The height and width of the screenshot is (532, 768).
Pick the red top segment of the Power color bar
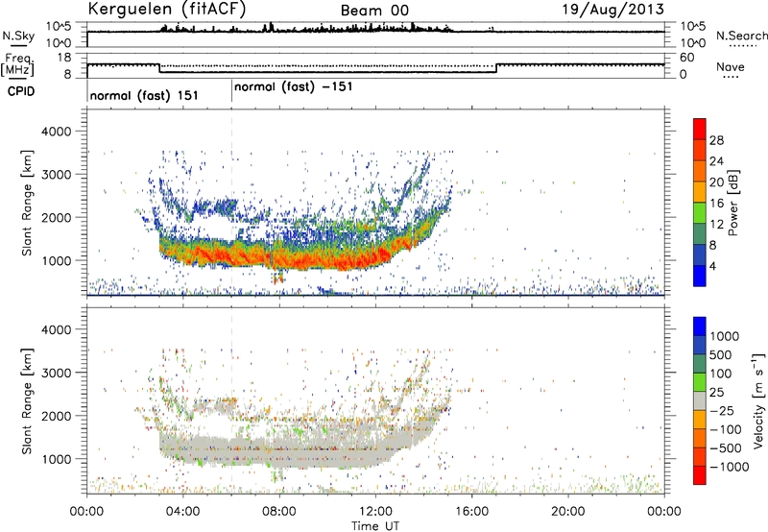tap(700, 130)
